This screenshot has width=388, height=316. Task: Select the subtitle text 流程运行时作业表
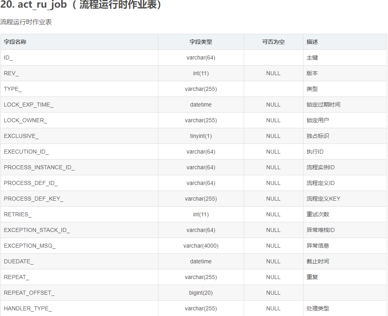point(26,22)
